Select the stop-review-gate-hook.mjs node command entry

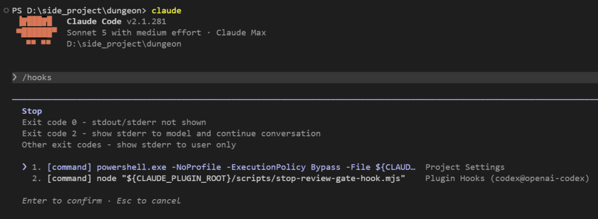click(226, 178)
